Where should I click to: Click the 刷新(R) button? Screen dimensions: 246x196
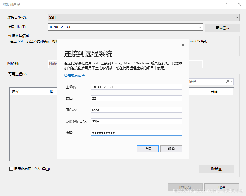point(216,169)
